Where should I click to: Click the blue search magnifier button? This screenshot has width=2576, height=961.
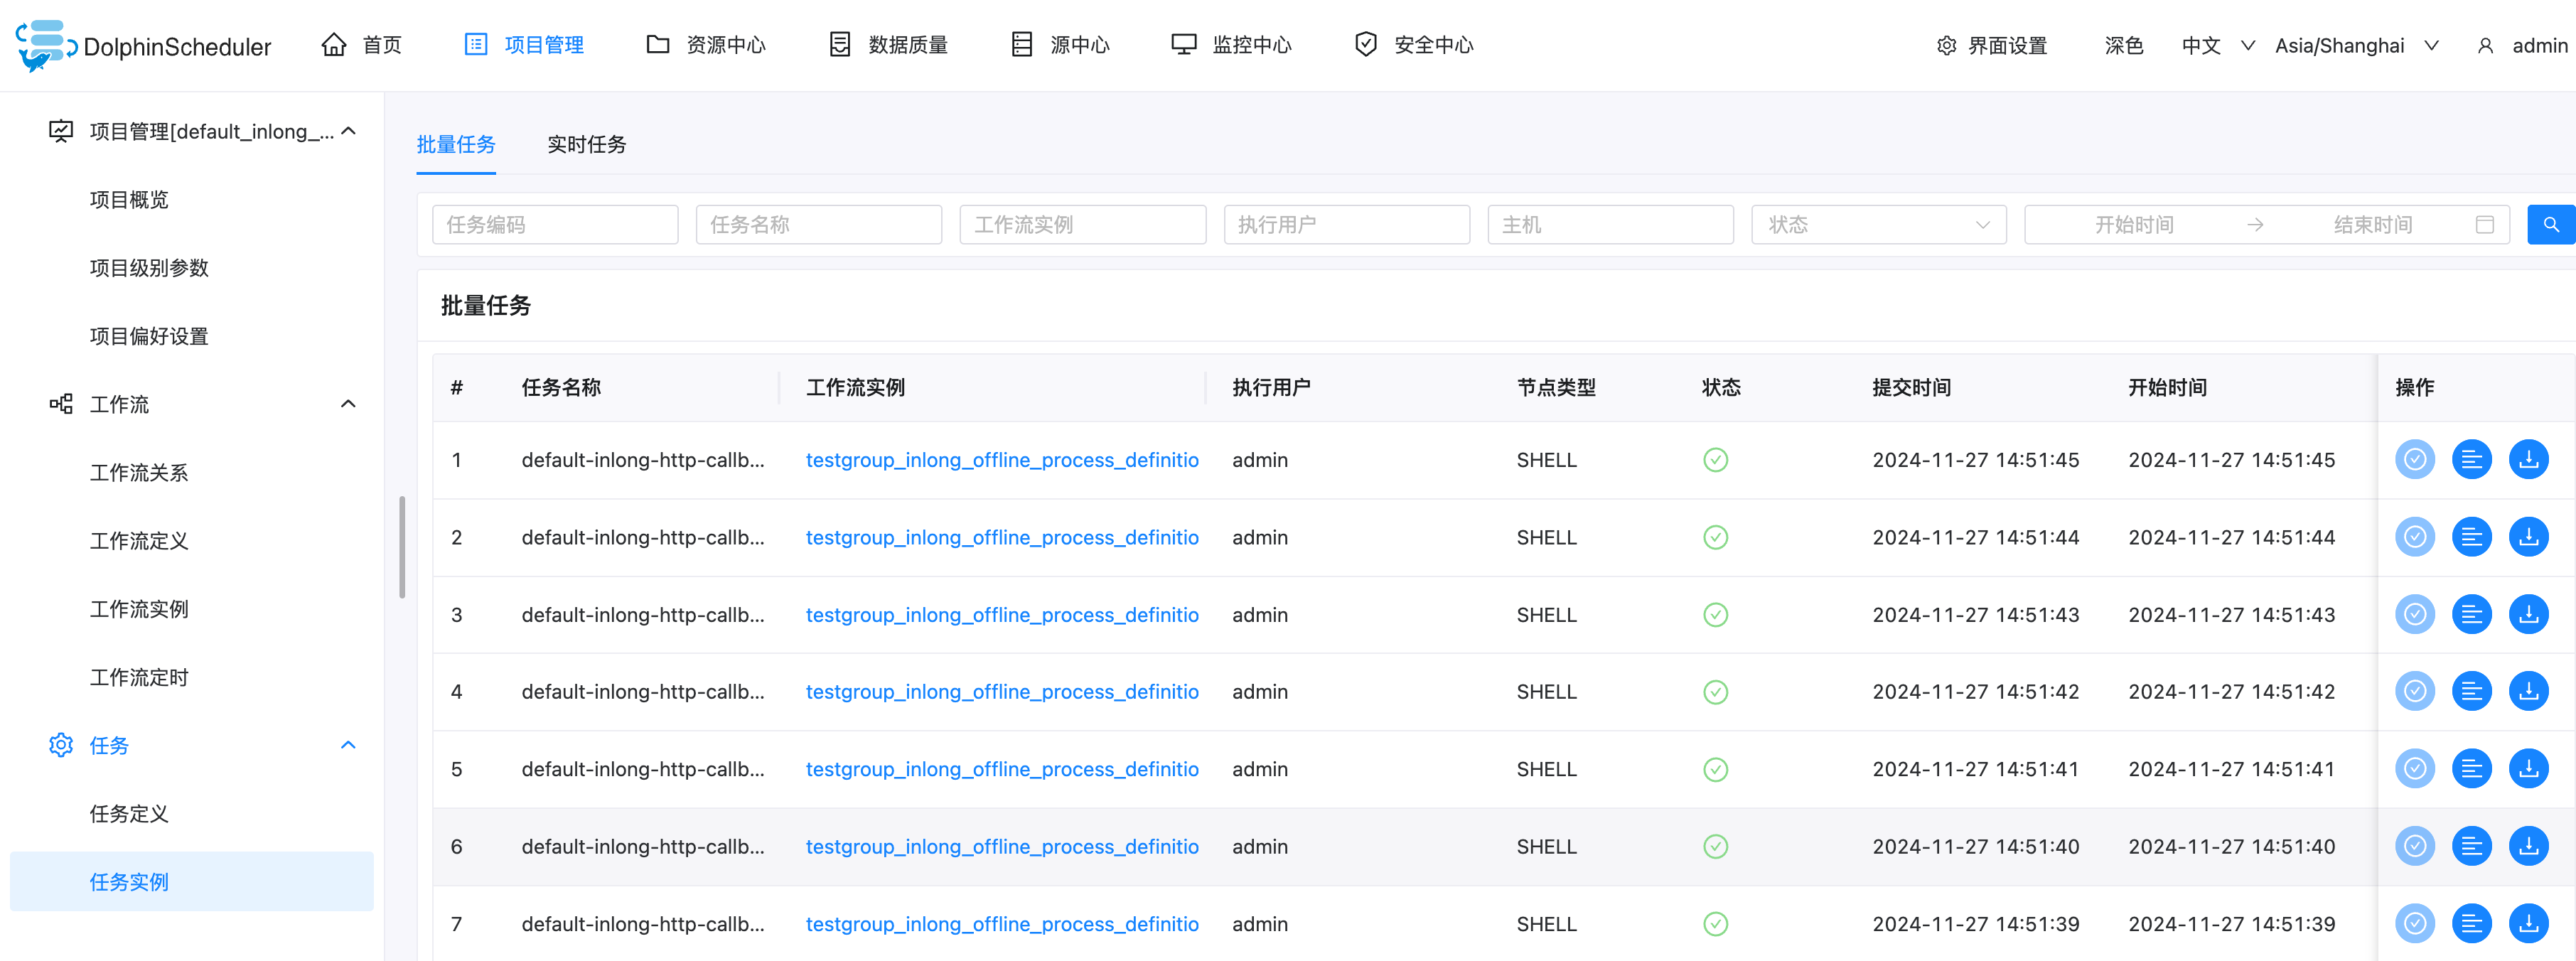2550,224
